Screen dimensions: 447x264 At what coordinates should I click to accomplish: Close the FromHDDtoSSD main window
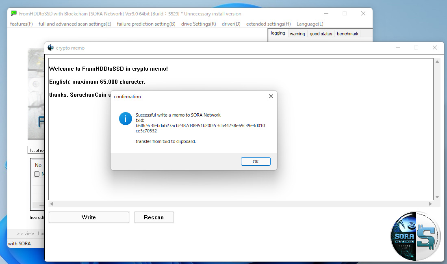(x=363, y=13)
